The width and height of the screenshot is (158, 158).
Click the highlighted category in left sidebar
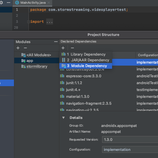tap(7, 83)
